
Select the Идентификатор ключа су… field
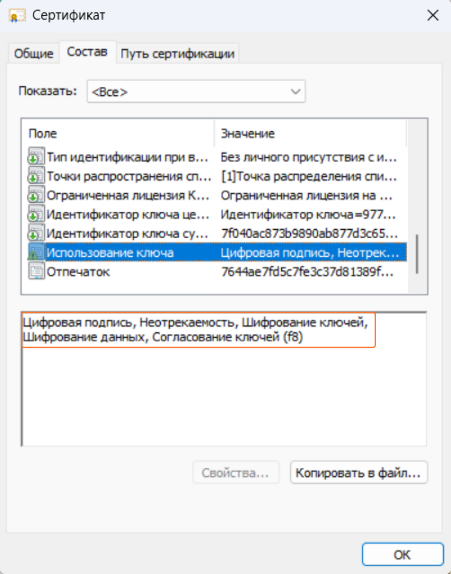pos(127,234)
